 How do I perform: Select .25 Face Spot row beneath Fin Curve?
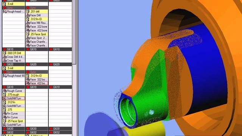pos(14,121)
